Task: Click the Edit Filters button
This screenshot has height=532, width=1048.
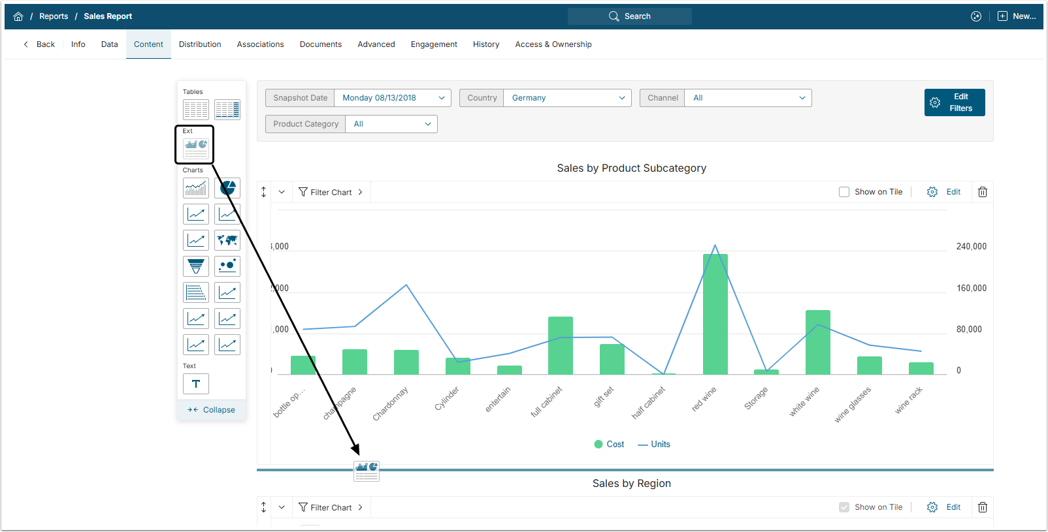Action: (954, 102)
